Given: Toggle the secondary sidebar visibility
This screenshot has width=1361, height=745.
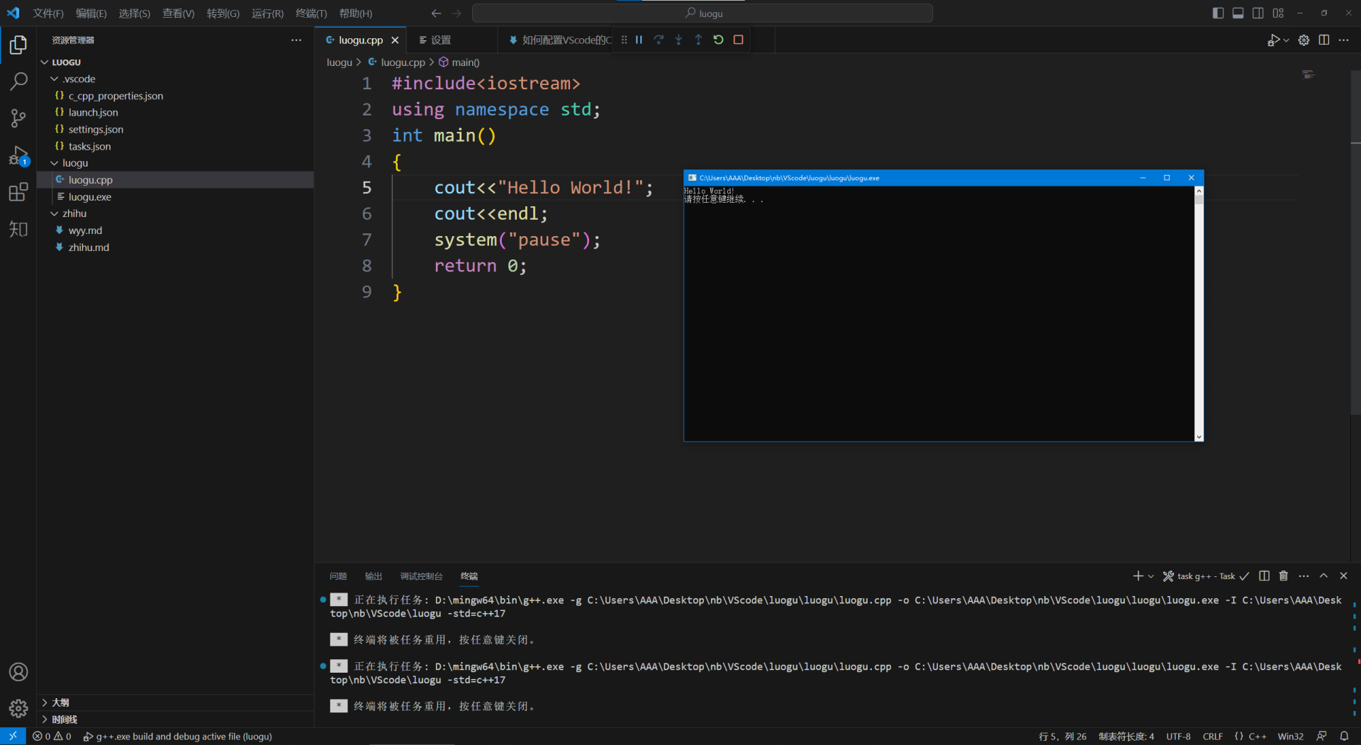Looking at the screenshot, I should (x=1258, y=13).
